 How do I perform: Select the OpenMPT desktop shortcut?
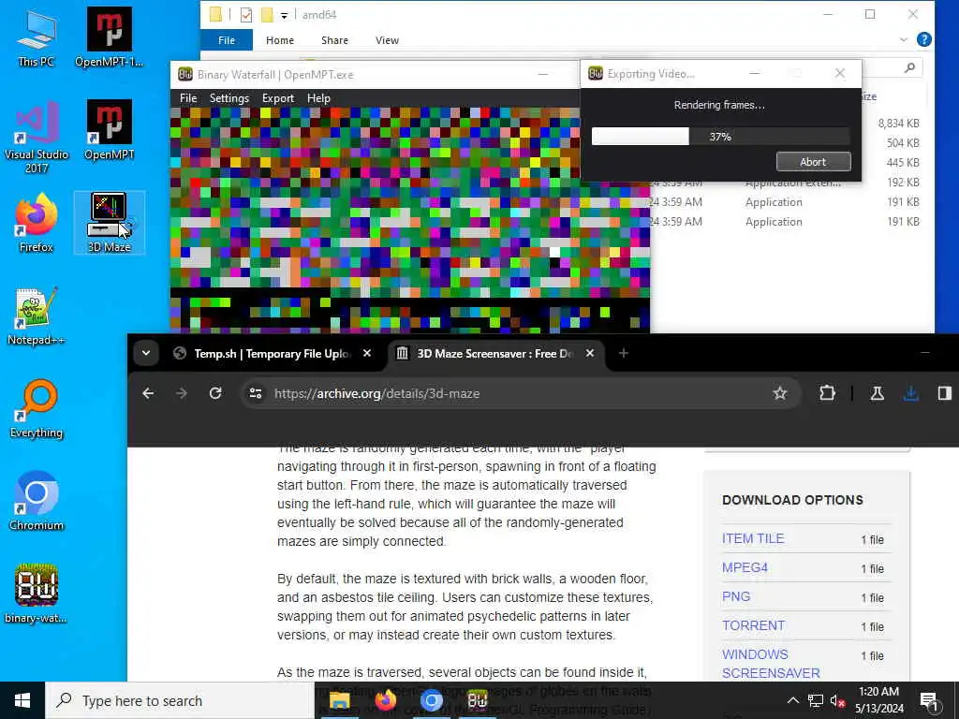(109, 130)
